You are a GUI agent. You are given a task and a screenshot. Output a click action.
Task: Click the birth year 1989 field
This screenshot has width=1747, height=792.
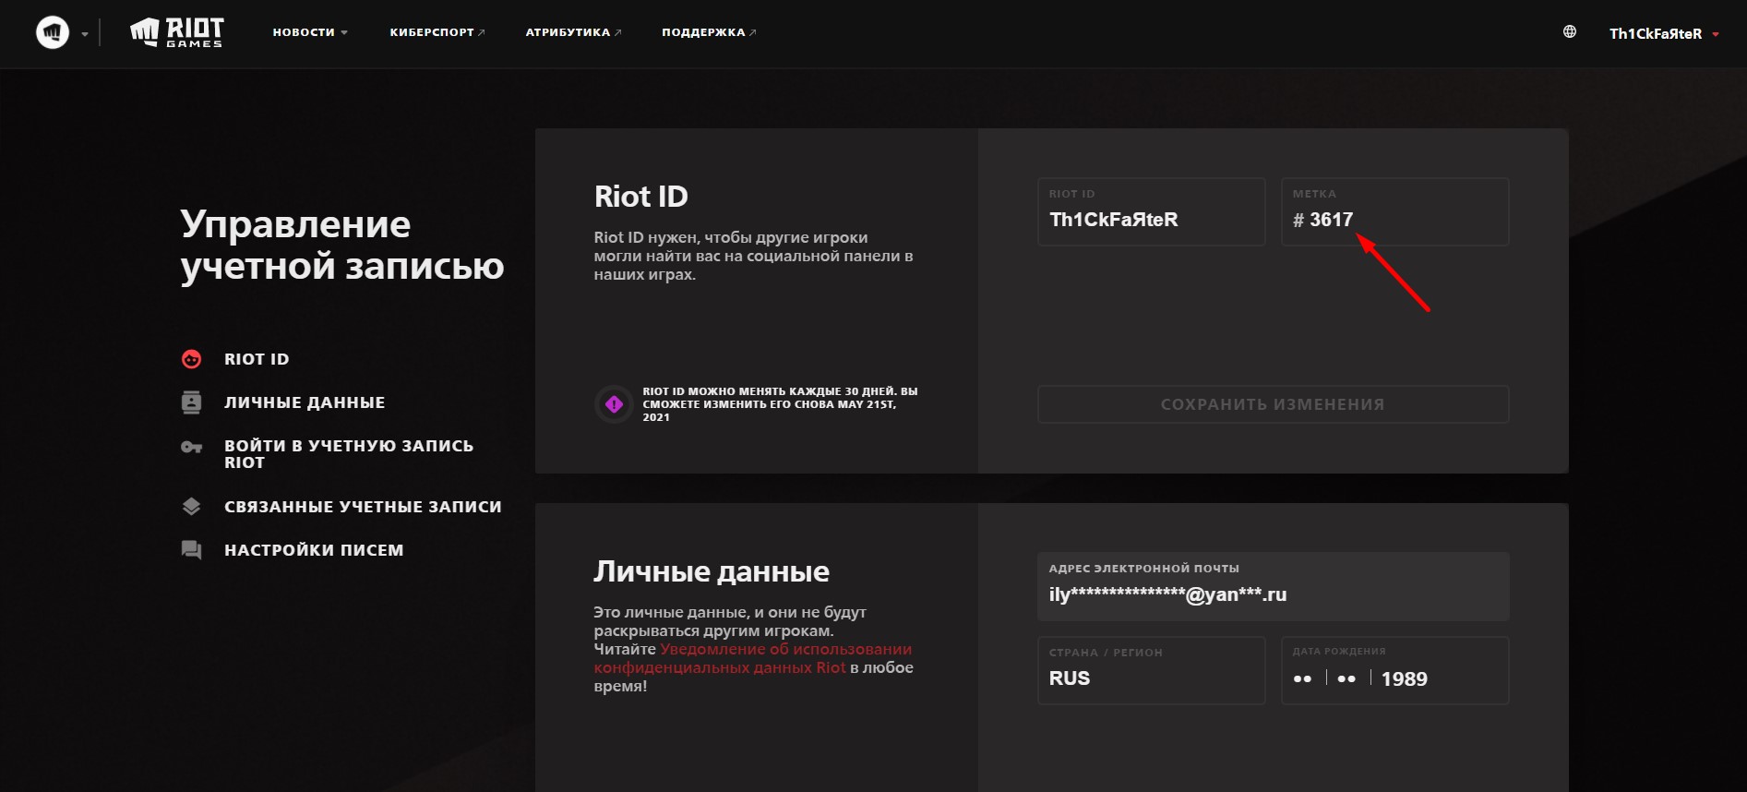point(1404,678)
